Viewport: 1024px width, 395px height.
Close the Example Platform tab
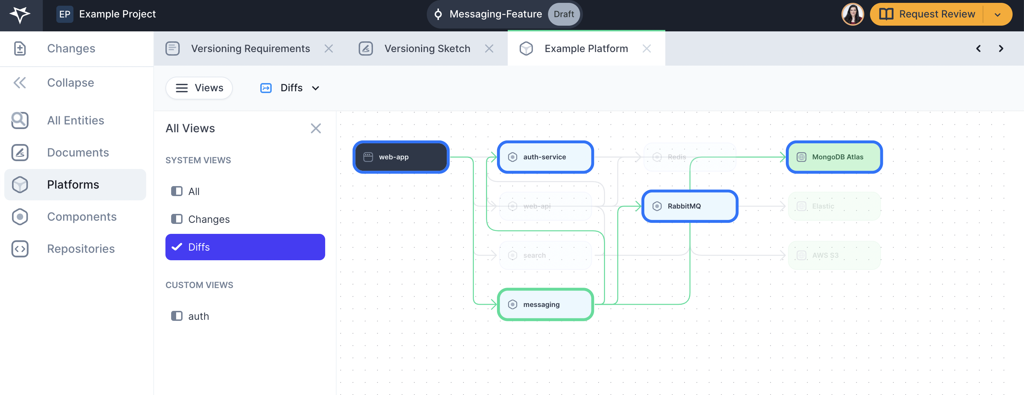(x=647, y=48)
